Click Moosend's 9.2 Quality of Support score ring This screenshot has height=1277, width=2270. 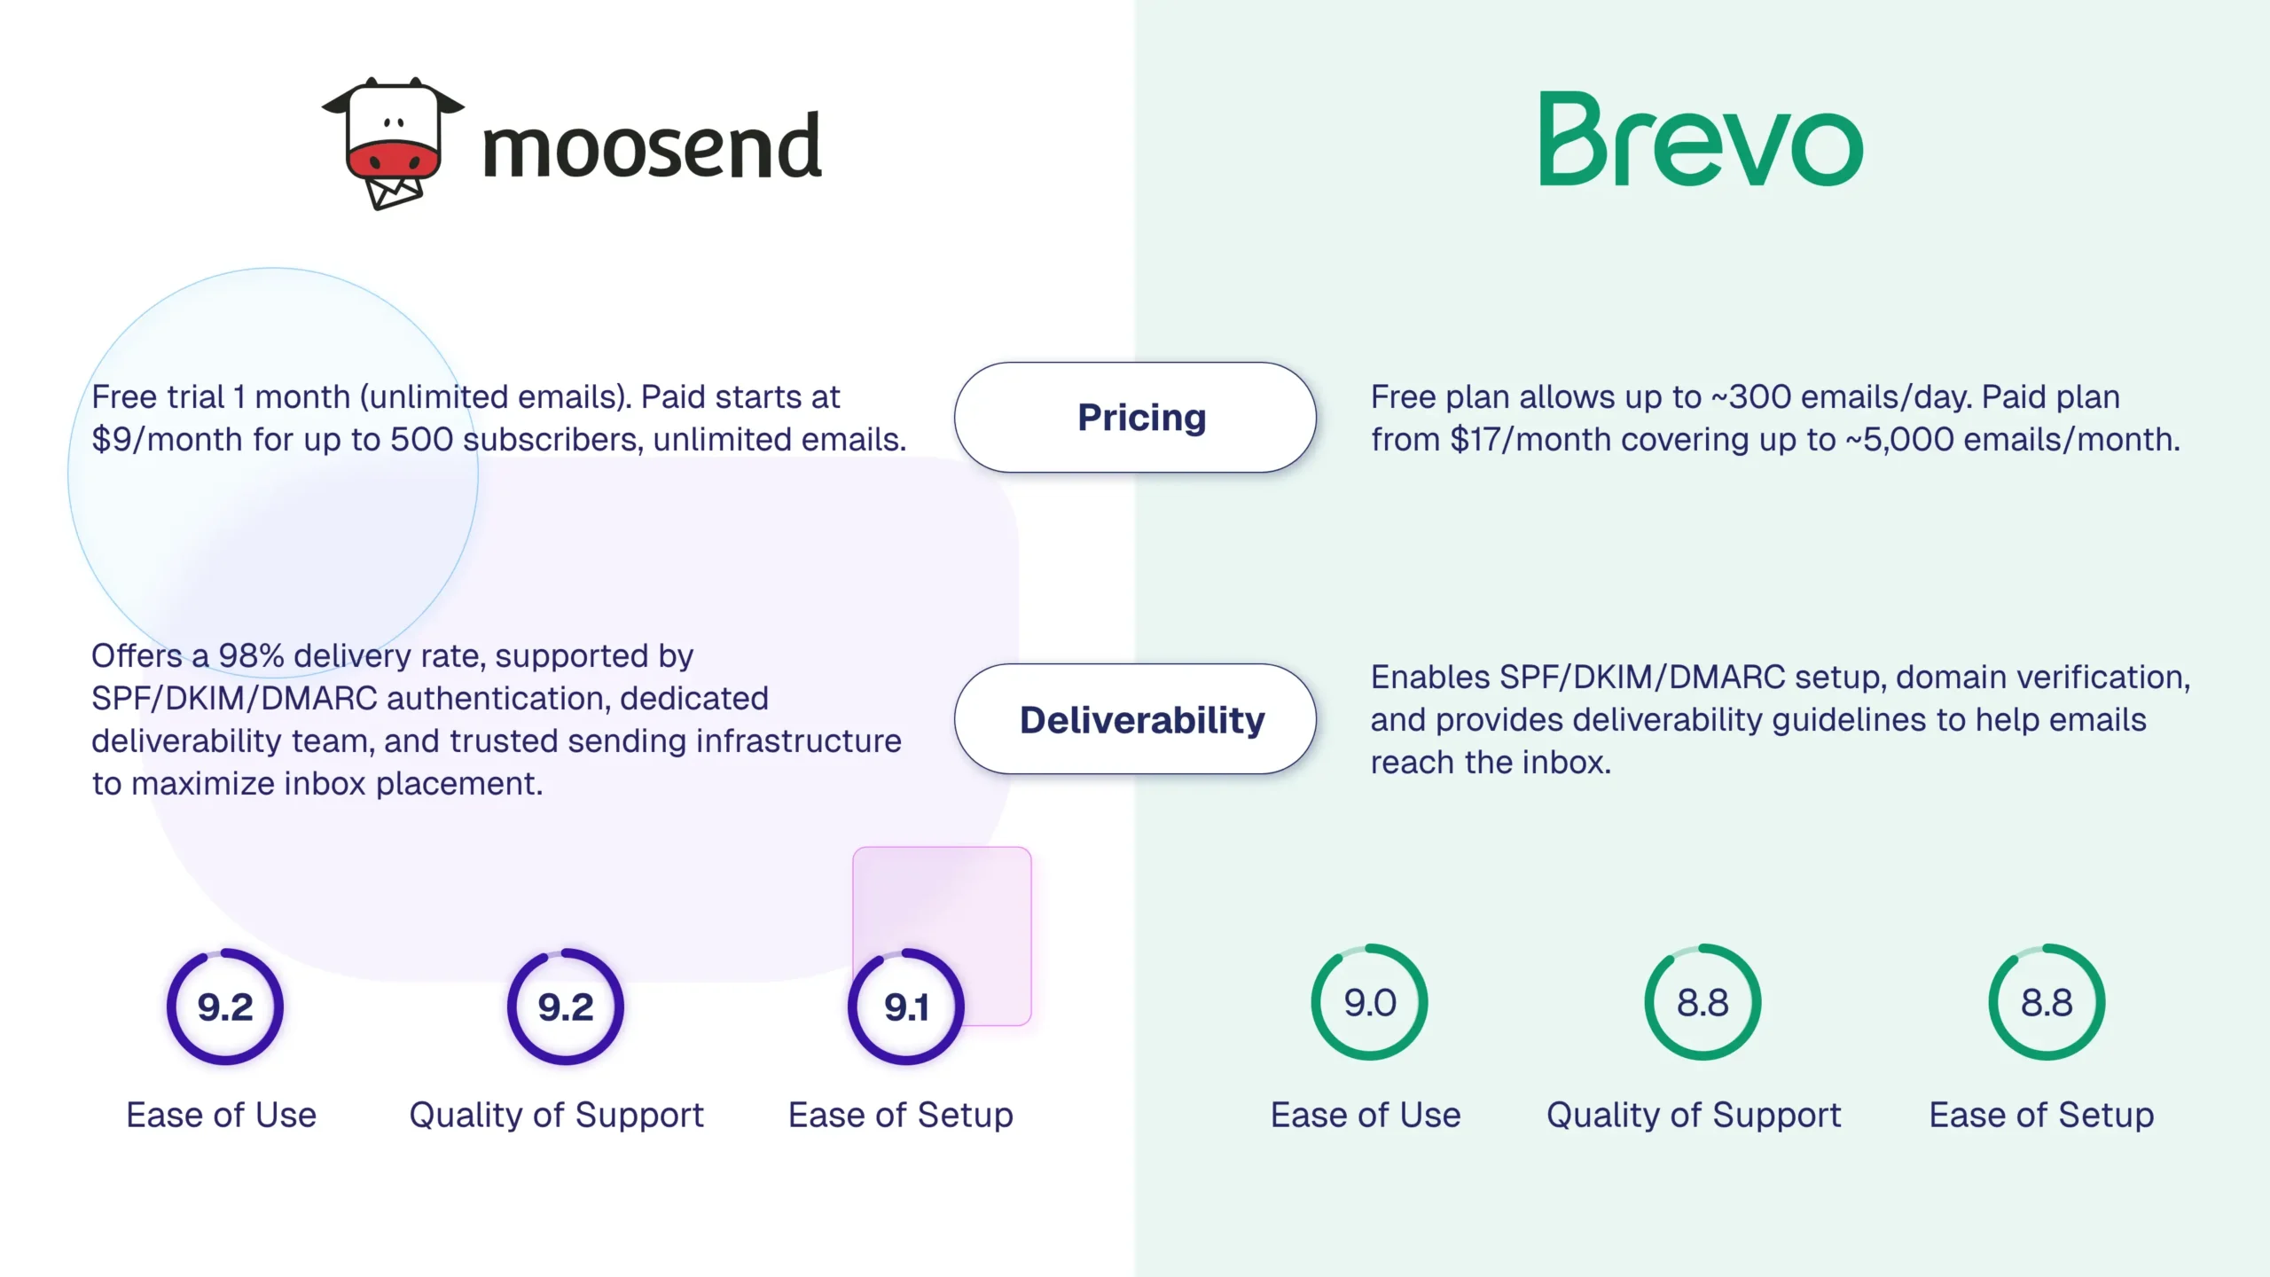pos(566,1007)
